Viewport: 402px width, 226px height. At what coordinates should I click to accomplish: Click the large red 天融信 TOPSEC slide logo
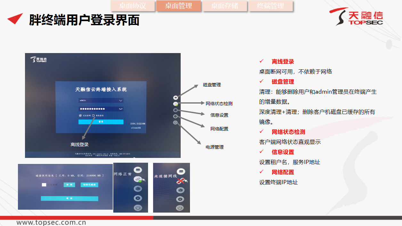click(356, 17)
